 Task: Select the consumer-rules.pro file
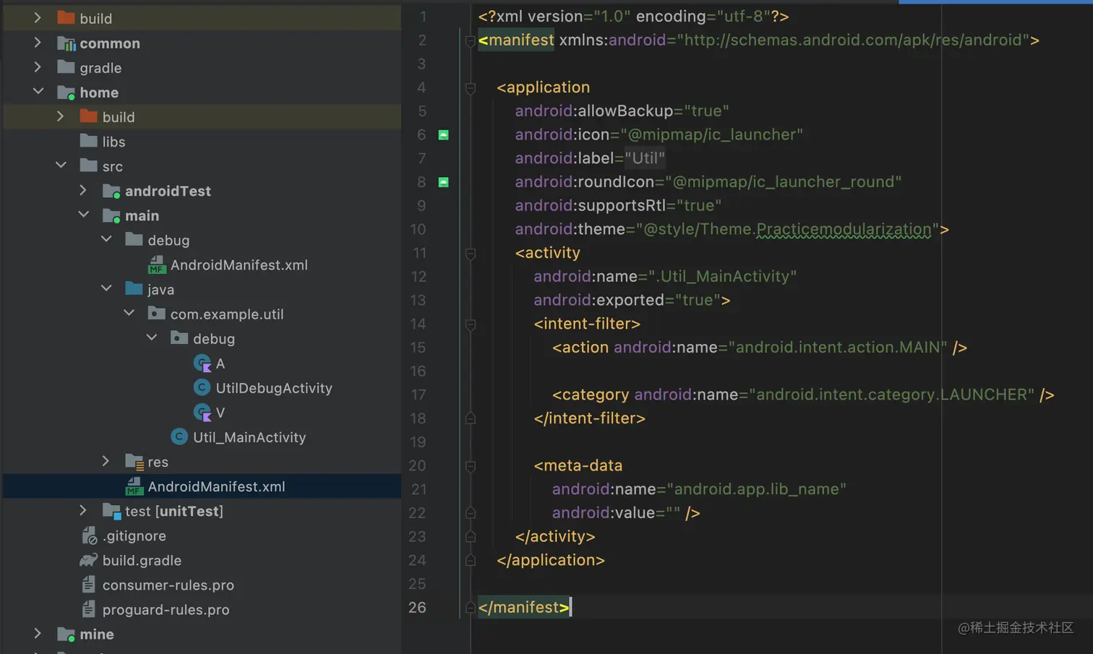[168, 585]
